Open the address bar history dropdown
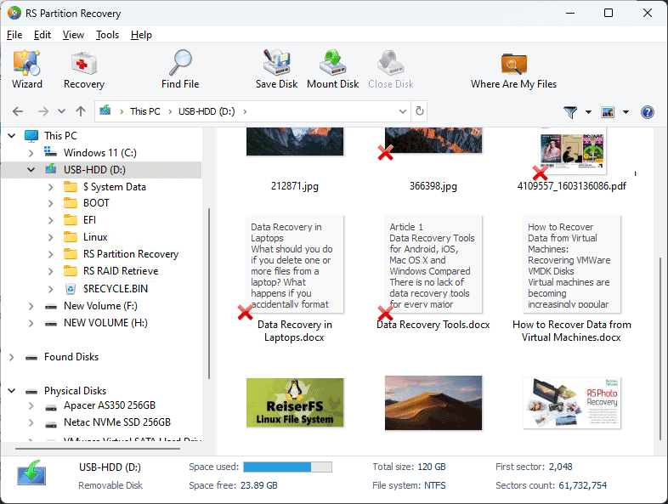The image size is (668, 504). [x=402, y=111]
